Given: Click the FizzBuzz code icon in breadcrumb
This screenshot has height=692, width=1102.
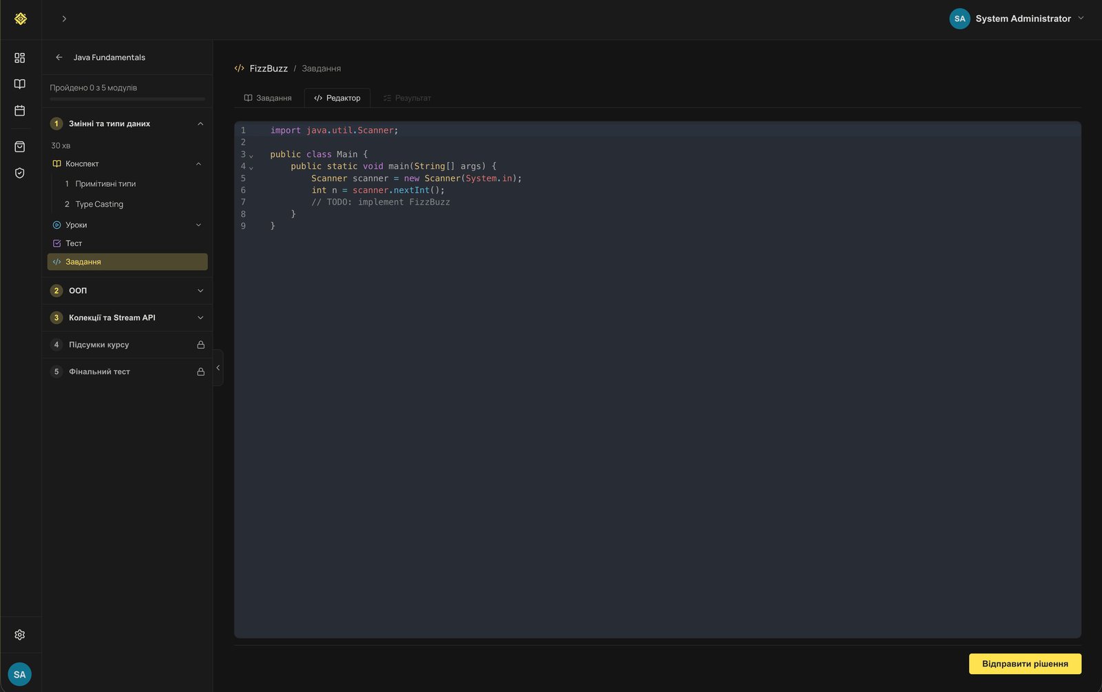Looking at the screenshot, I should [x=240, y=68].
